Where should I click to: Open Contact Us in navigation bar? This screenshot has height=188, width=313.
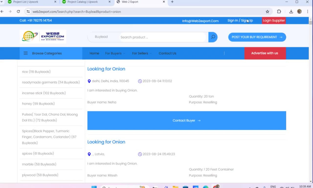tap(167, 53)
